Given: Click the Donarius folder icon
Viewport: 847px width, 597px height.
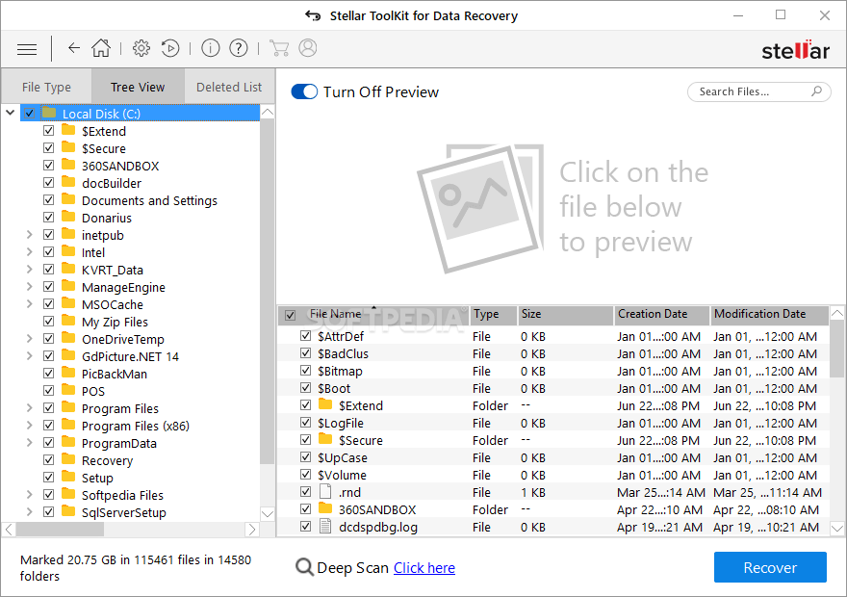Looking at the screenshot, I should [68, 218].
